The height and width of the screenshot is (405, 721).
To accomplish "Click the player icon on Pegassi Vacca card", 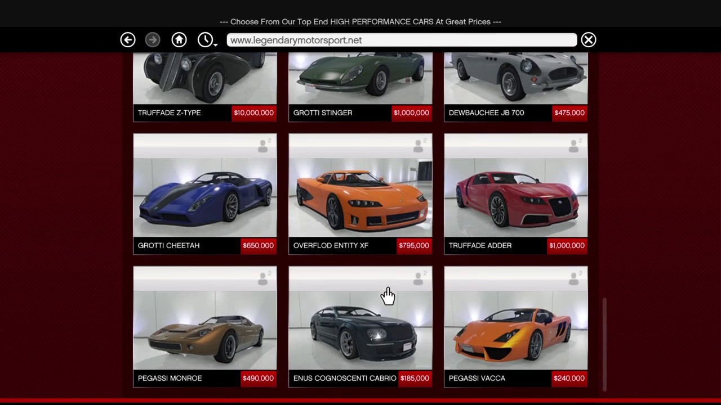I will (x=575, y=278).
